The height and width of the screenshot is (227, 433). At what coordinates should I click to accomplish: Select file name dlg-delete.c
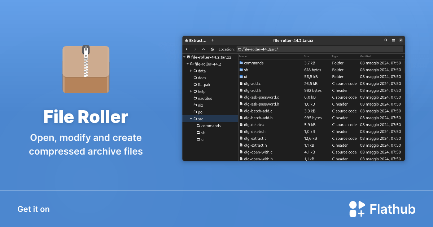pyautogui.click(x=254, y=125)
